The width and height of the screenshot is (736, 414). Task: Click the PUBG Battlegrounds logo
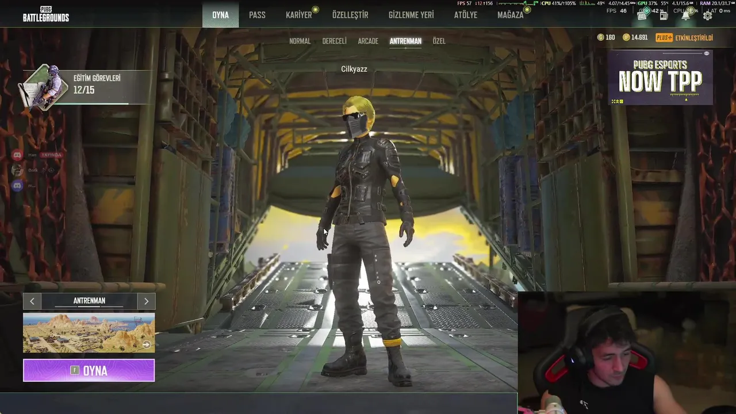click(x=46, y=14)
